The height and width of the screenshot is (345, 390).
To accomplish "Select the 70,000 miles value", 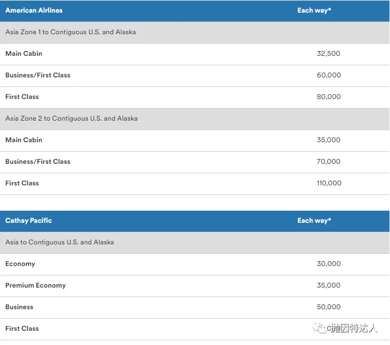I will pyautogui.click(x=328, y=162).
